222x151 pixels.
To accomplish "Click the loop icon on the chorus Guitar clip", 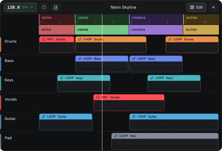I will pos(134,117).
